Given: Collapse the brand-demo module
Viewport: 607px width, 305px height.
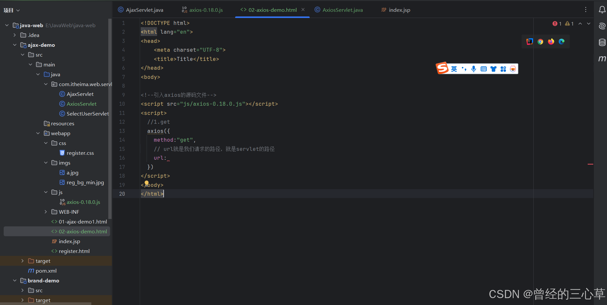Looking at the screenshot, I should (15, 280).
